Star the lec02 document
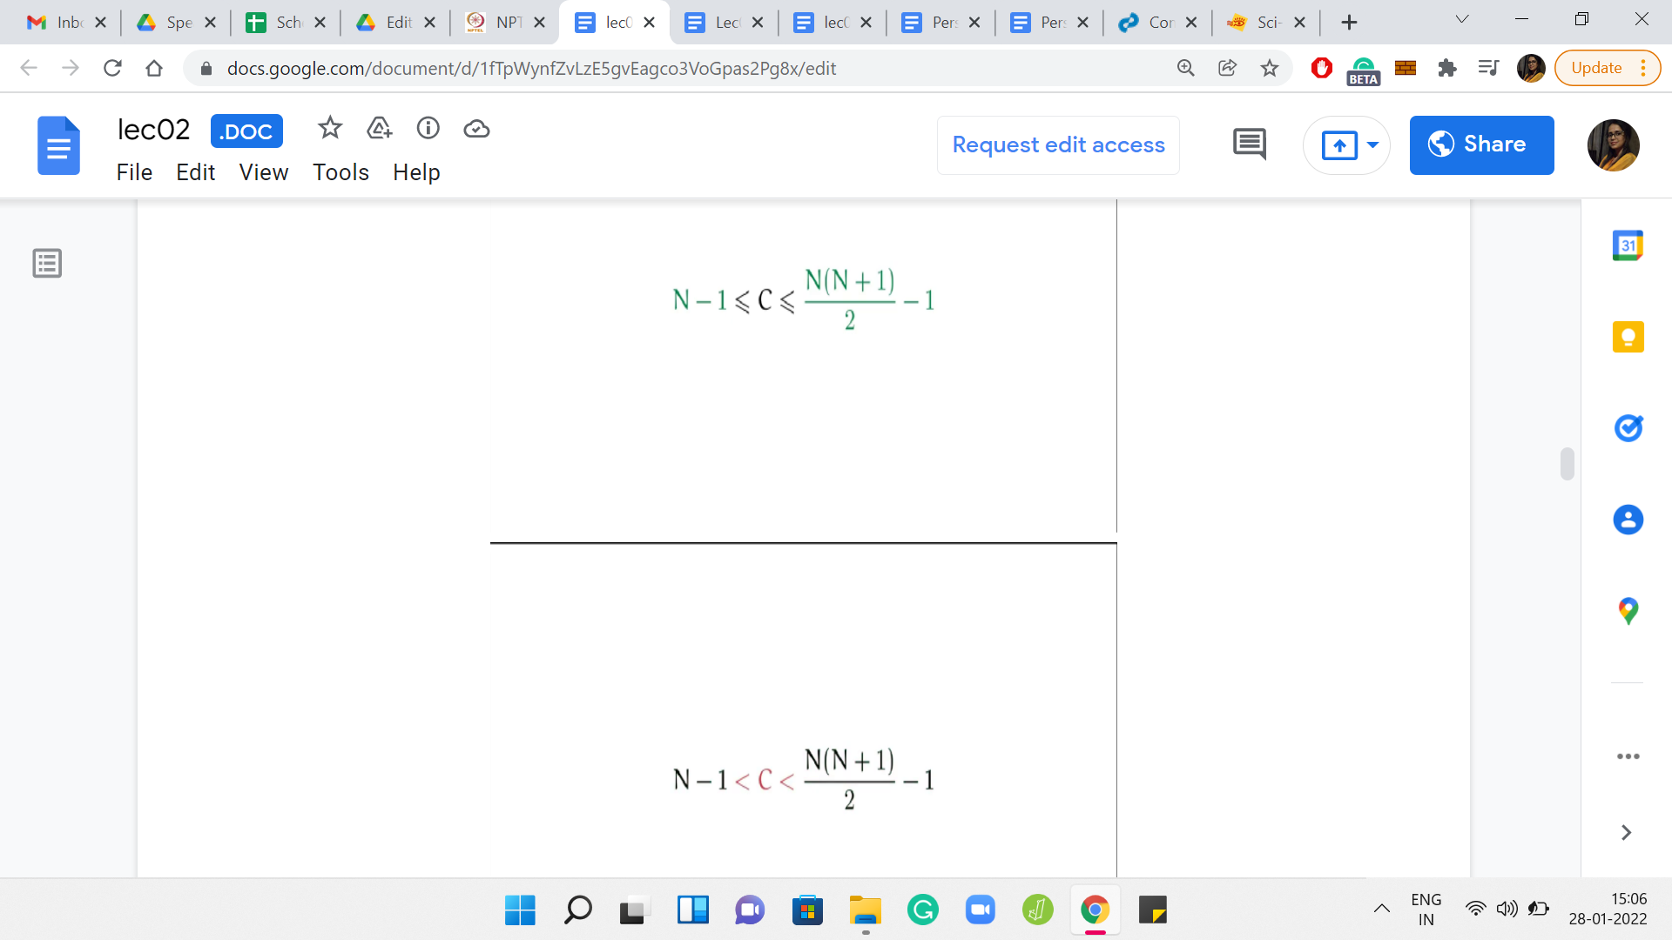This screenshot has height=940, width=1672. [x=330, y=129]
